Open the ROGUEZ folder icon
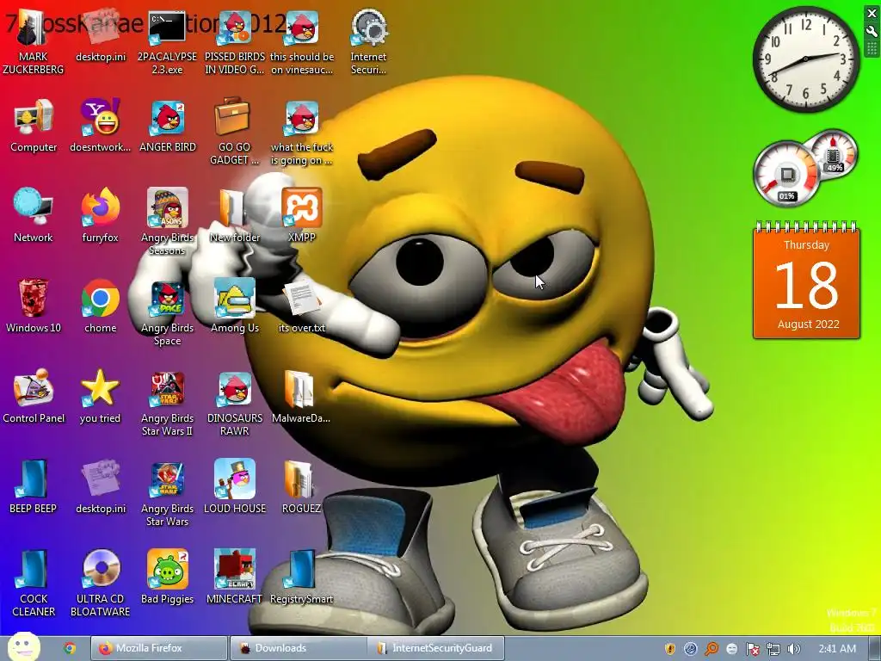The image size is (881, 661). coord(300,487)
